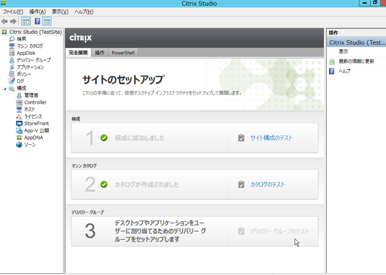386x275 pixels.
Task: Toggle the action pane toolbar icon
Action: pos(47,22)
